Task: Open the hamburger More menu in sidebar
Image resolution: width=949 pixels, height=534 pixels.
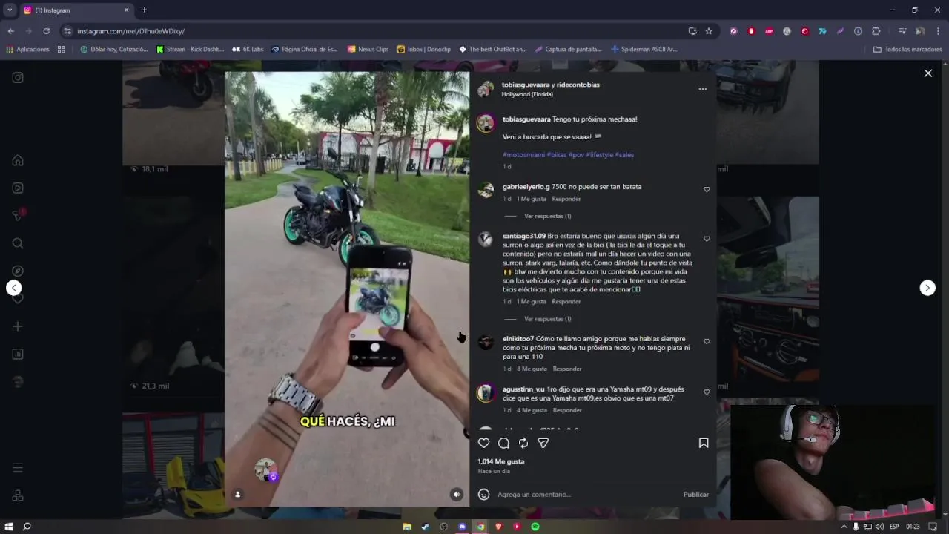Action: pos(18,468)
